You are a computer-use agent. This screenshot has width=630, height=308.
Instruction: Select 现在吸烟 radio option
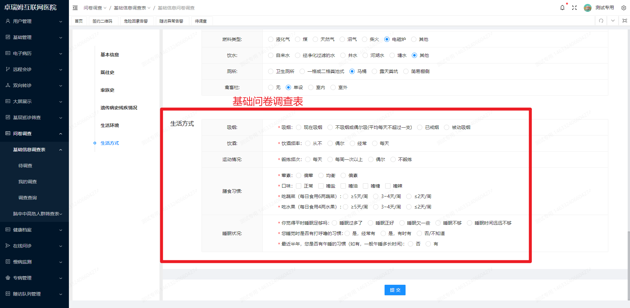(299, 127)
